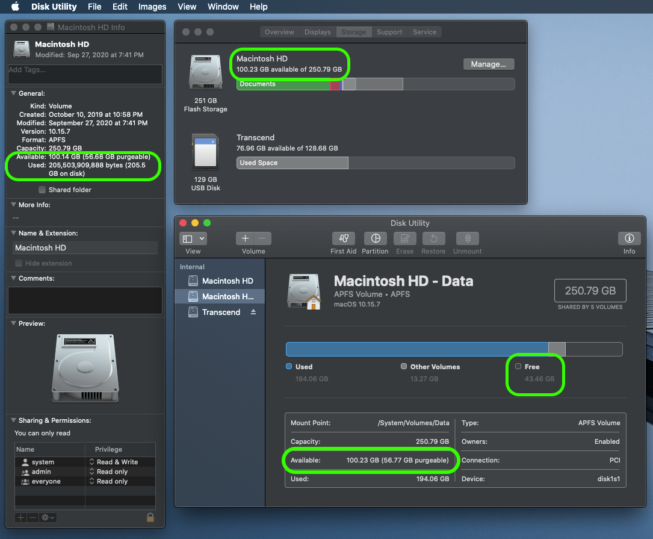Image resolution: width=653 pixels, height=539 pixels.
Task: Collapse the Comments section
Action: (x=14, y=278)
